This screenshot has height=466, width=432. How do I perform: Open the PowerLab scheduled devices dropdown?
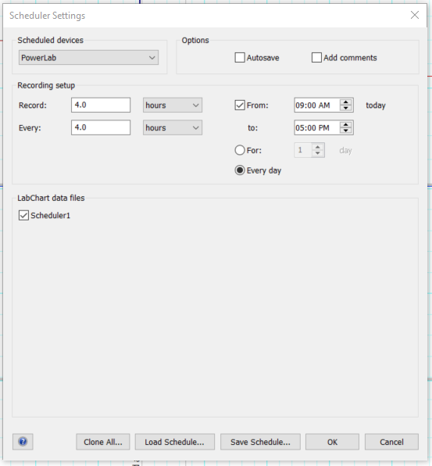88,57
